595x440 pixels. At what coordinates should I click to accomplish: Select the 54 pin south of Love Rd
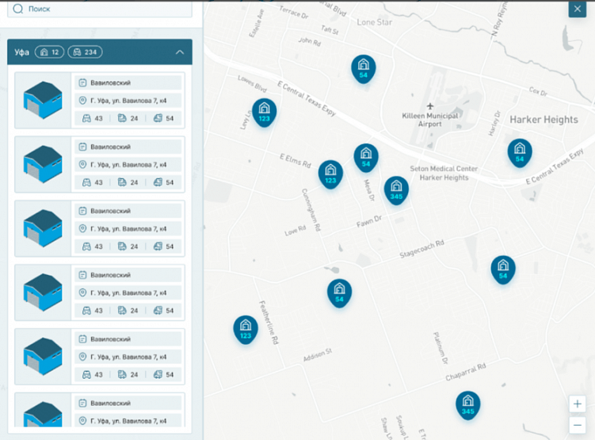(x=339, y=293)
